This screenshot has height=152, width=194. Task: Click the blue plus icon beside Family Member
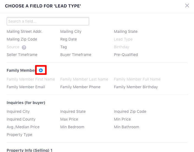point(41,70)
